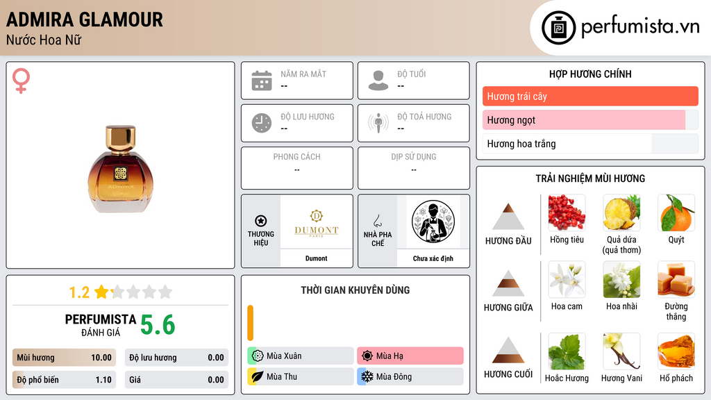711x400 pixels.
Task: Click the Hồng tiêu note image
Action: click(567, 212)
